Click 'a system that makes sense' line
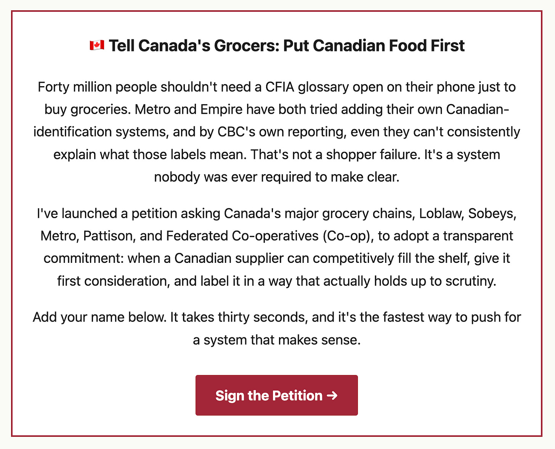The image size is (555, 449). [277, 340]
